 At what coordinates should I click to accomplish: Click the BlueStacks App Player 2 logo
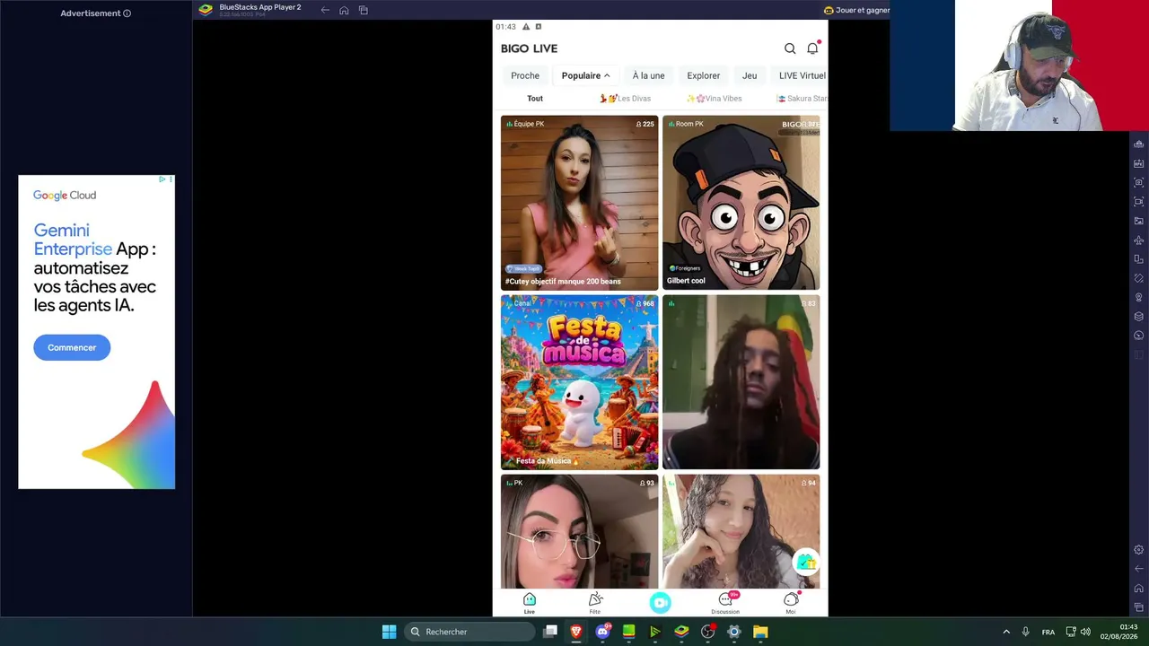click(206, 10)
